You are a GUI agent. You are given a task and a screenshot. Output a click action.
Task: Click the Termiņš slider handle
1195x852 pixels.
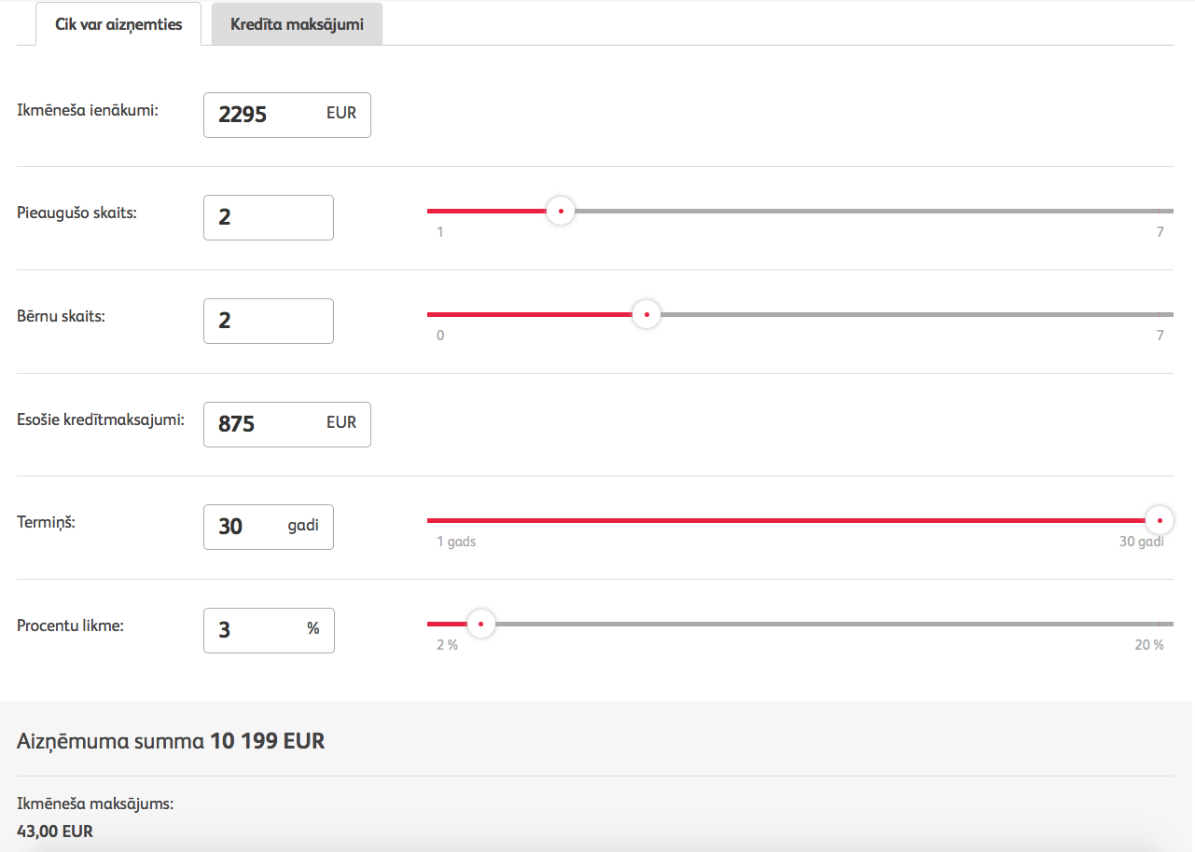tap(1160, 521)
